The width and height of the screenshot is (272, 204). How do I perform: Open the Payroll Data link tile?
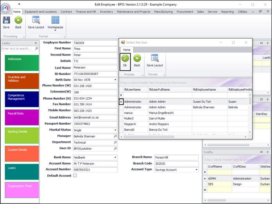pyautogui.click(x=22, y=118)
